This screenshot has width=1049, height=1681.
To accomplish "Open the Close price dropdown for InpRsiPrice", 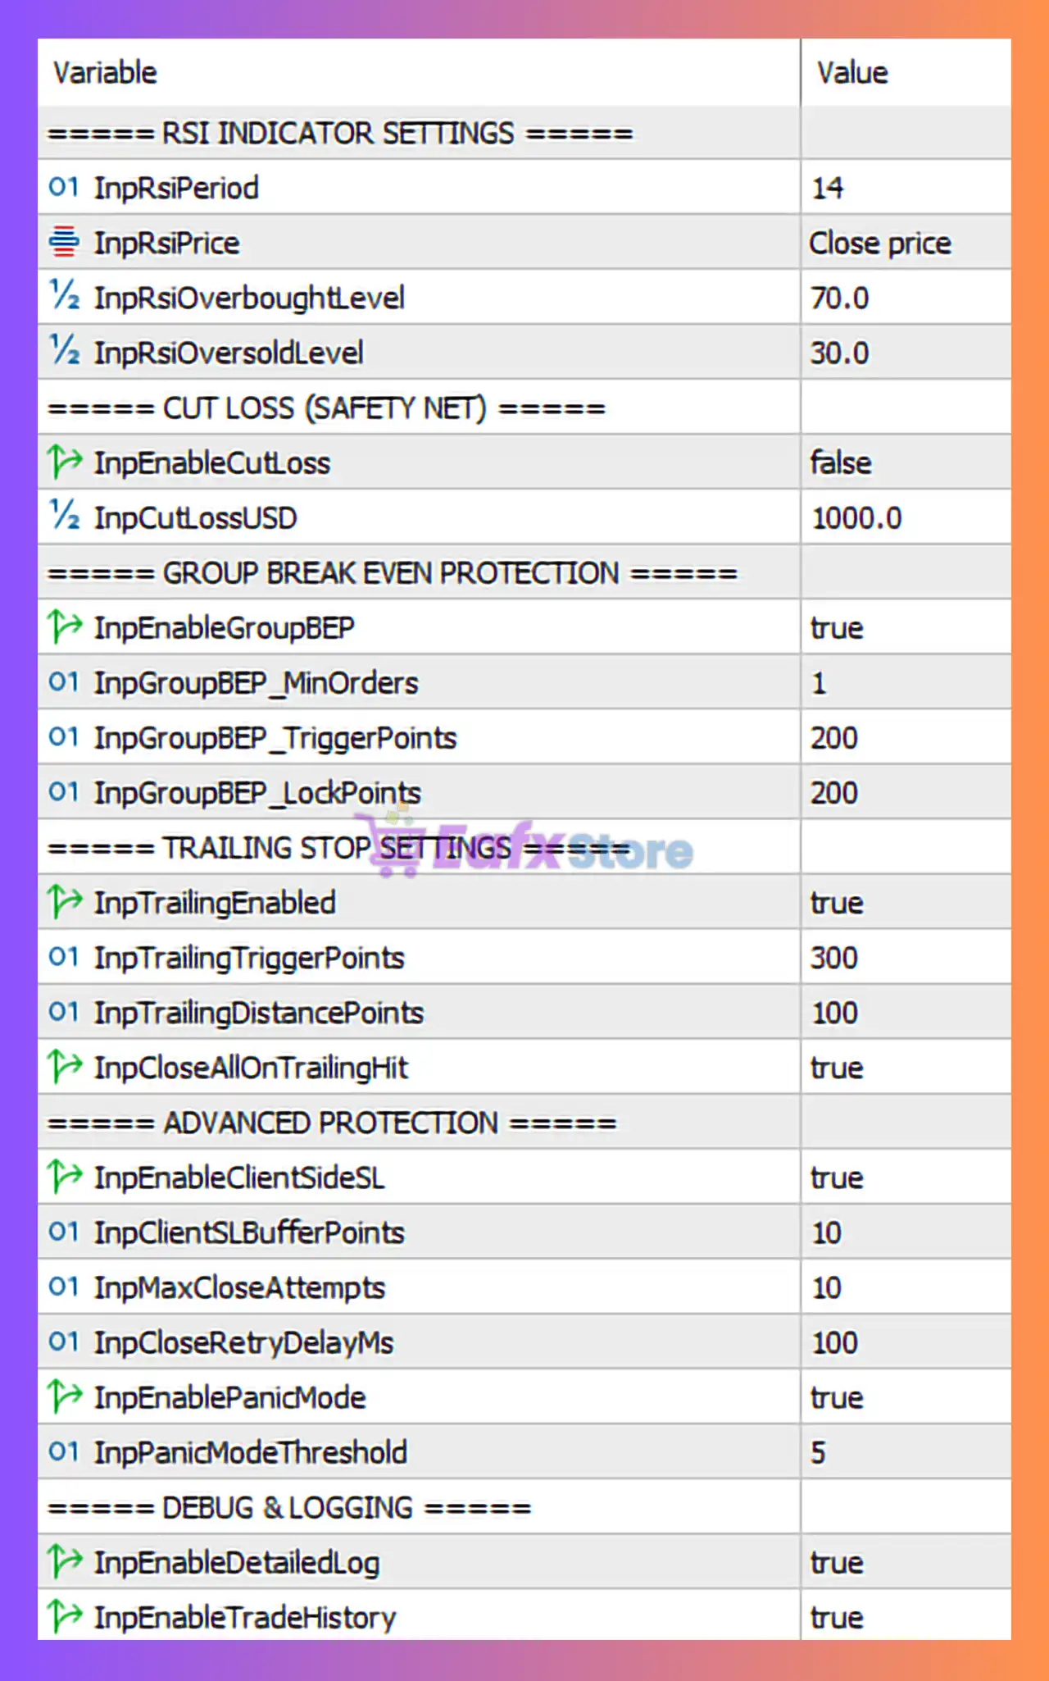I will coord(880,244).
